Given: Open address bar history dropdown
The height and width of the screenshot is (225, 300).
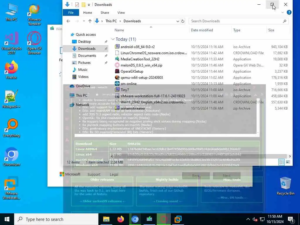Looking at the screenshot, I should [x=178, y=21].
